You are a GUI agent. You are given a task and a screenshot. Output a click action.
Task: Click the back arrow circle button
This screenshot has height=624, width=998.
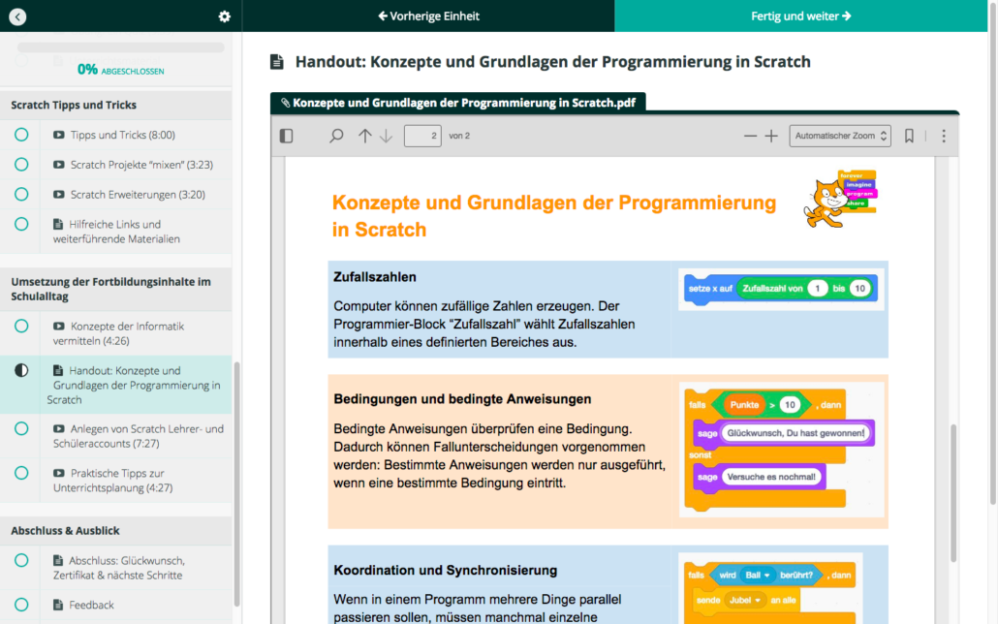point(17,16)
